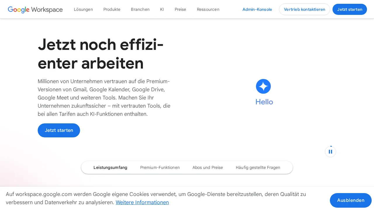Click the Hello animation text
This screenshot has height=210, width=374.
click(264, 102)
